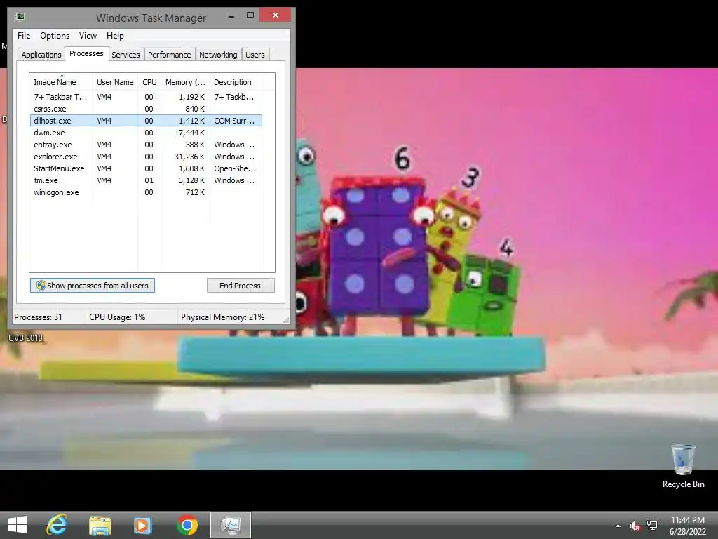Open the network tray icon
Image resolution: width=718 pixels, height=539 pixels.
(652, 526)
